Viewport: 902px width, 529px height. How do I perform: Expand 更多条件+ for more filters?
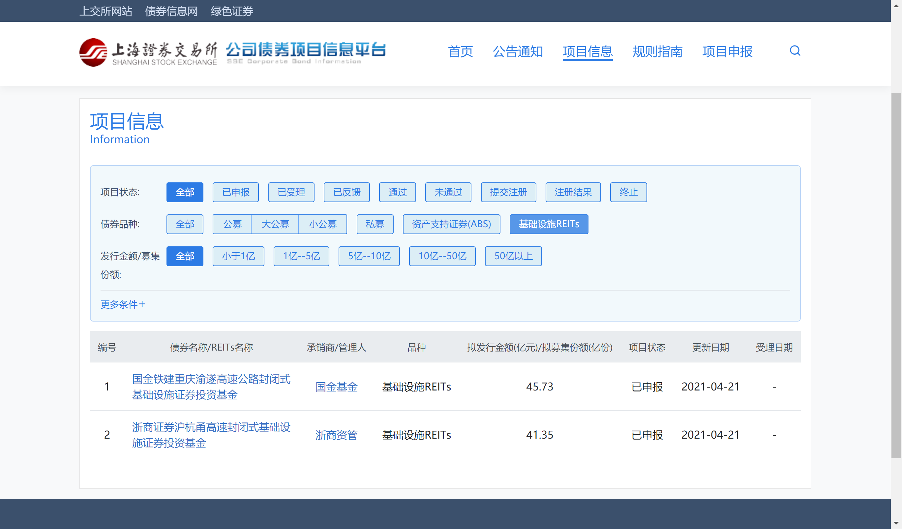pos(123,304)
